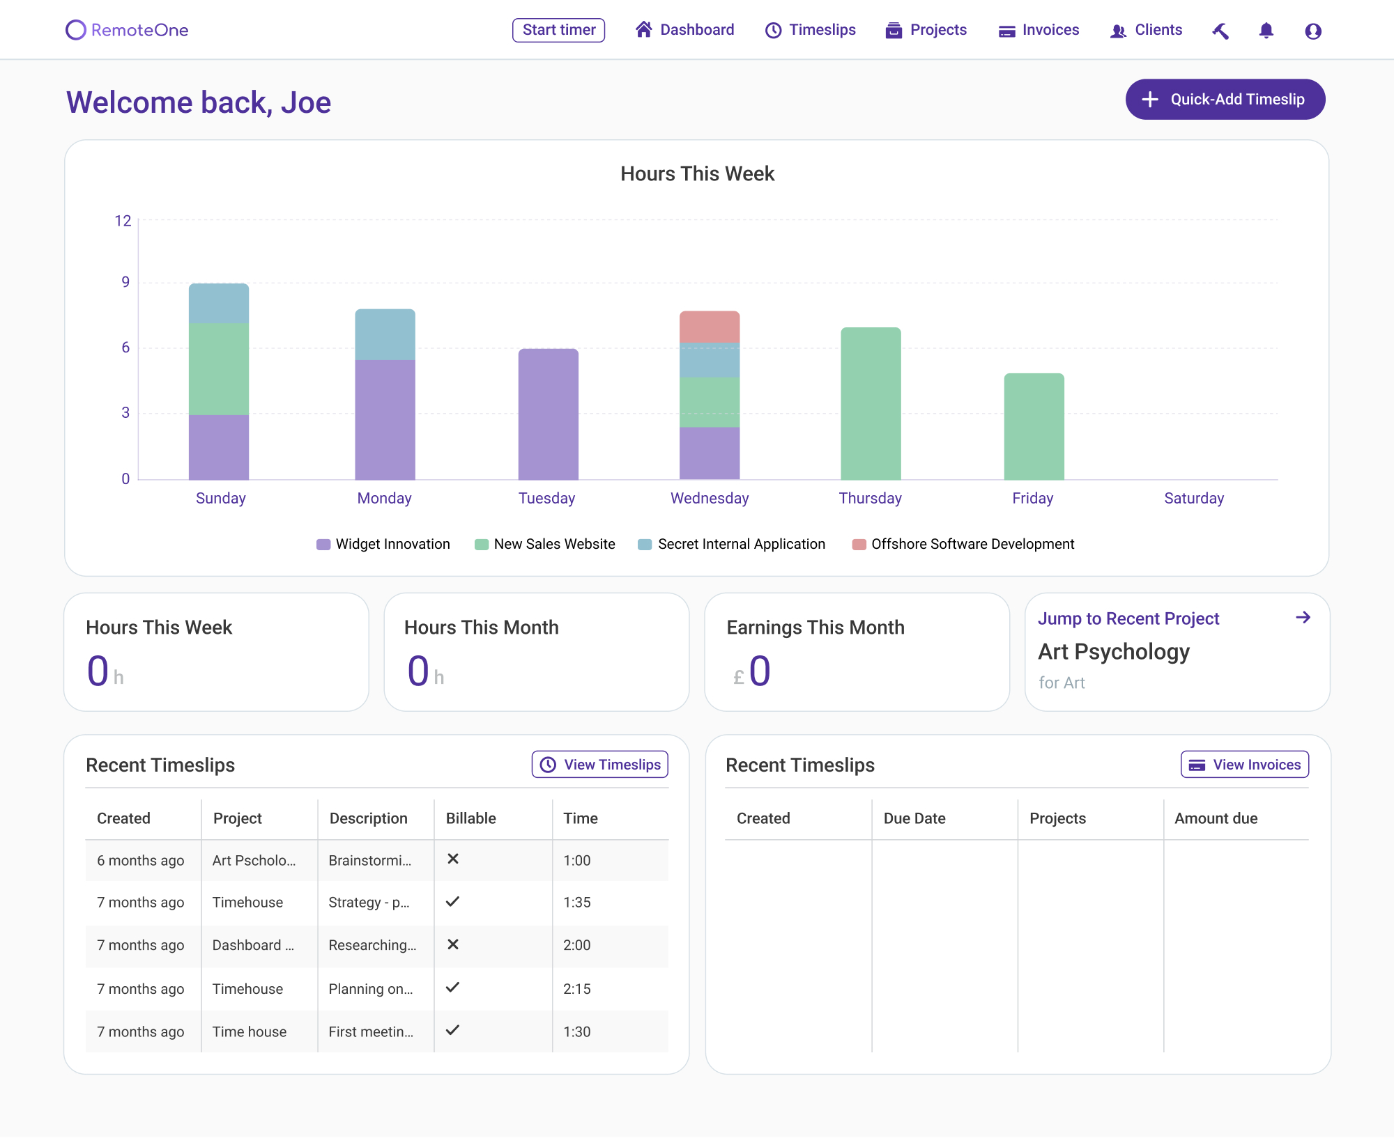Click Sunday's purple Widget Innovation segment

pos(219,447)
